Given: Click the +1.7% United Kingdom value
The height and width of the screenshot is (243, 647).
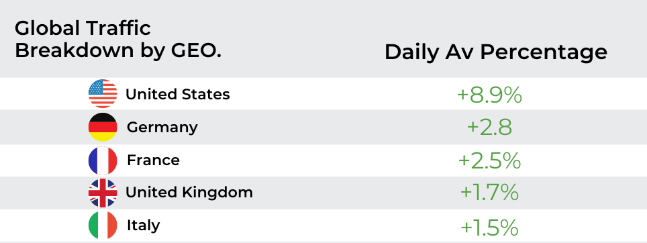Looking at the screenshot, I should pos(489,192).
